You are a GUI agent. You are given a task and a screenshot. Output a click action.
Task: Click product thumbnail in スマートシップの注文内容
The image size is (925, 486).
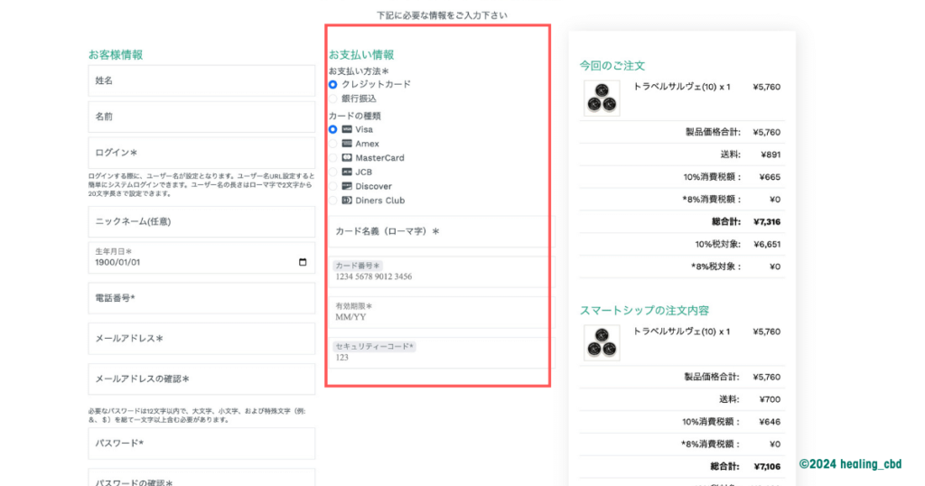point(602,343)
